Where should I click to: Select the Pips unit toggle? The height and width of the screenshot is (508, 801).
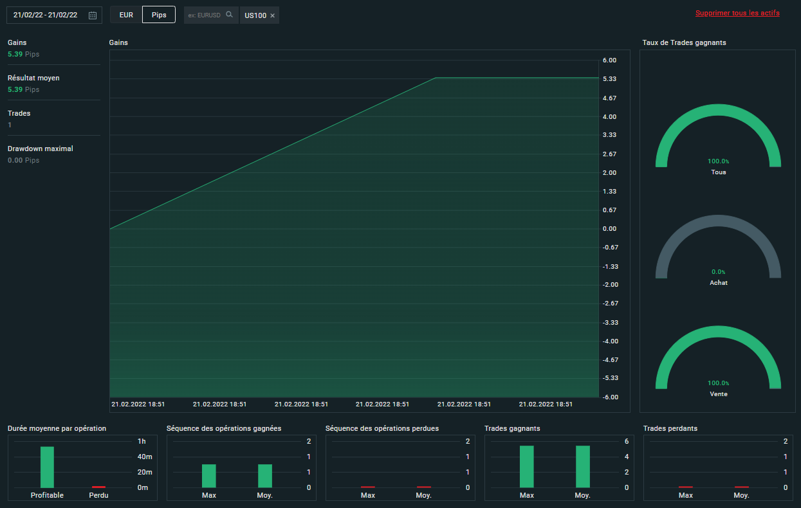(158, 15)
